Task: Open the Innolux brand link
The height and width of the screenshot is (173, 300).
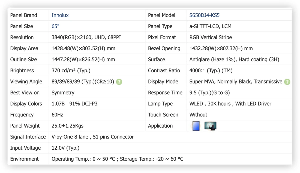Action: [60, 15]
